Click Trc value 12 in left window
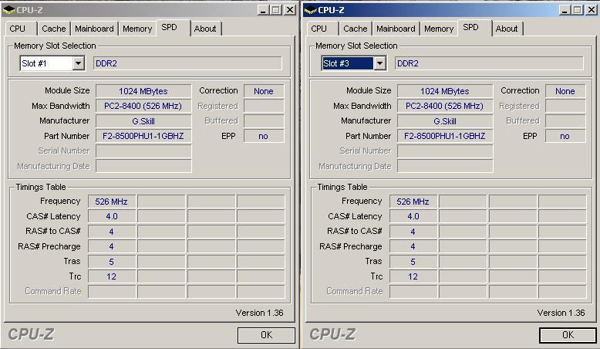Viewport: 600px width, 349px height. click(x=112, y=276)
